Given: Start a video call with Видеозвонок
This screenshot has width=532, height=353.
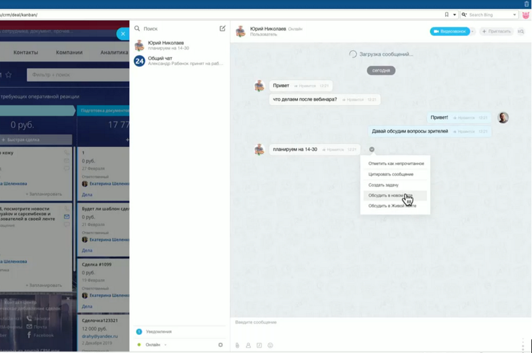Looking at the screenshot, I should tap(450, 31).
